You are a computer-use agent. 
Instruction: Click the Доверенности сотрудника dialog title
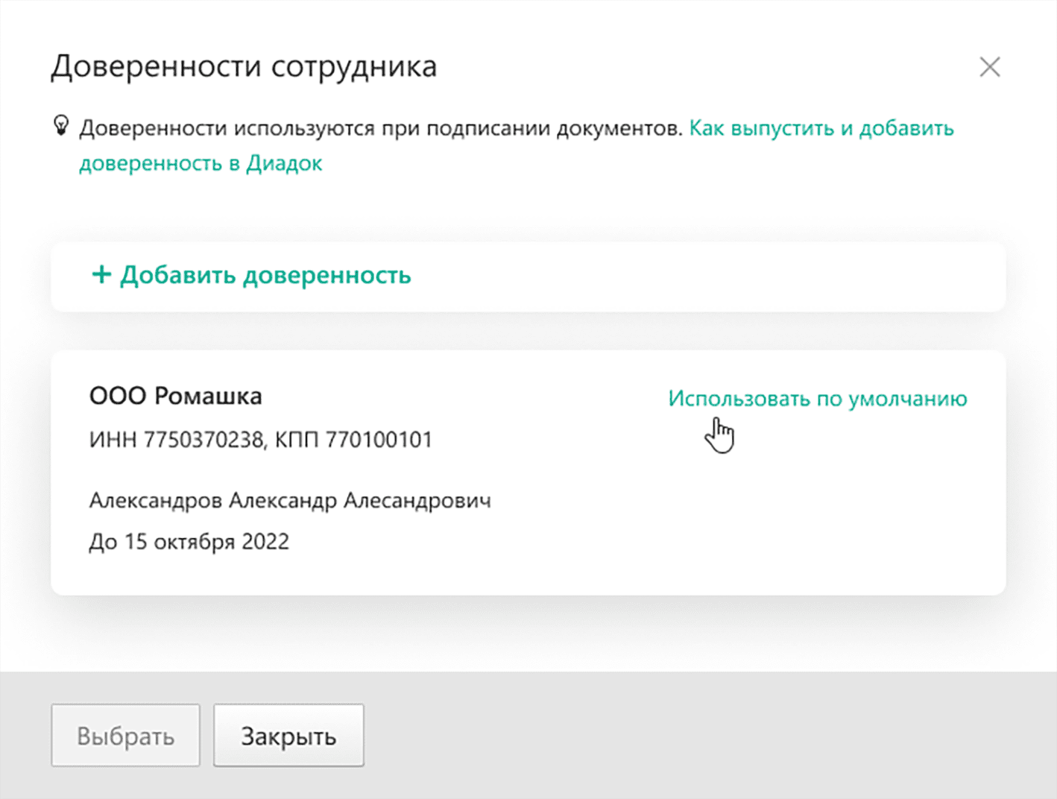243,66
